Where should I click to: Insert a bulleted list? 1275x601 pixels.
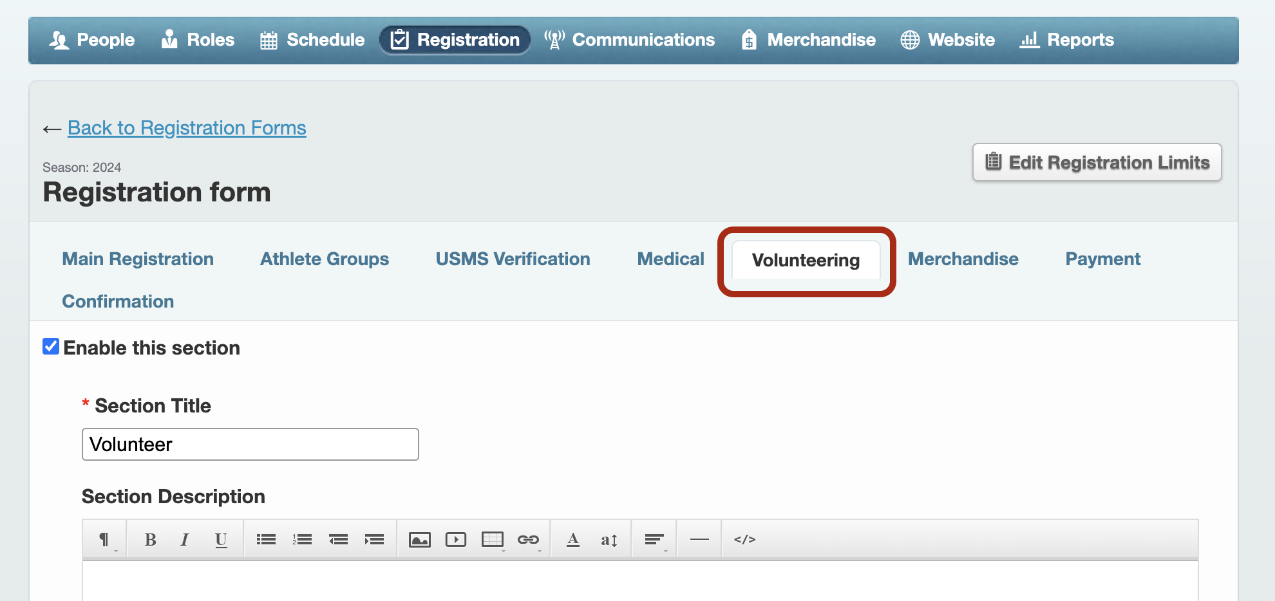266,539
